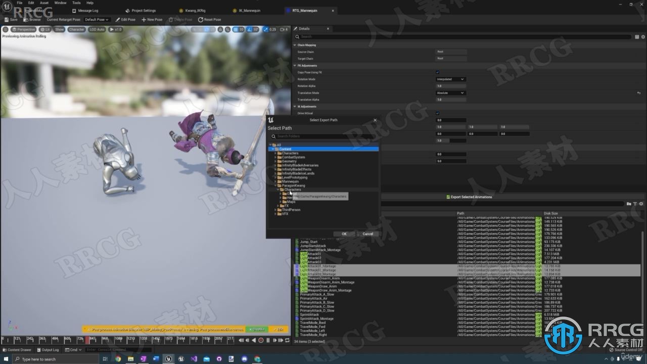Open the Tools menu

(x=76, y=3)
